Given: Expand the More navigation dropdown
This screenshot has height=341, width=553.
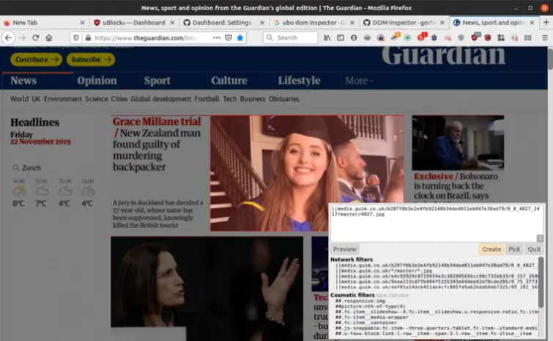Looking at the screenshot, I should pyautogui.click(x=359, y=81).
